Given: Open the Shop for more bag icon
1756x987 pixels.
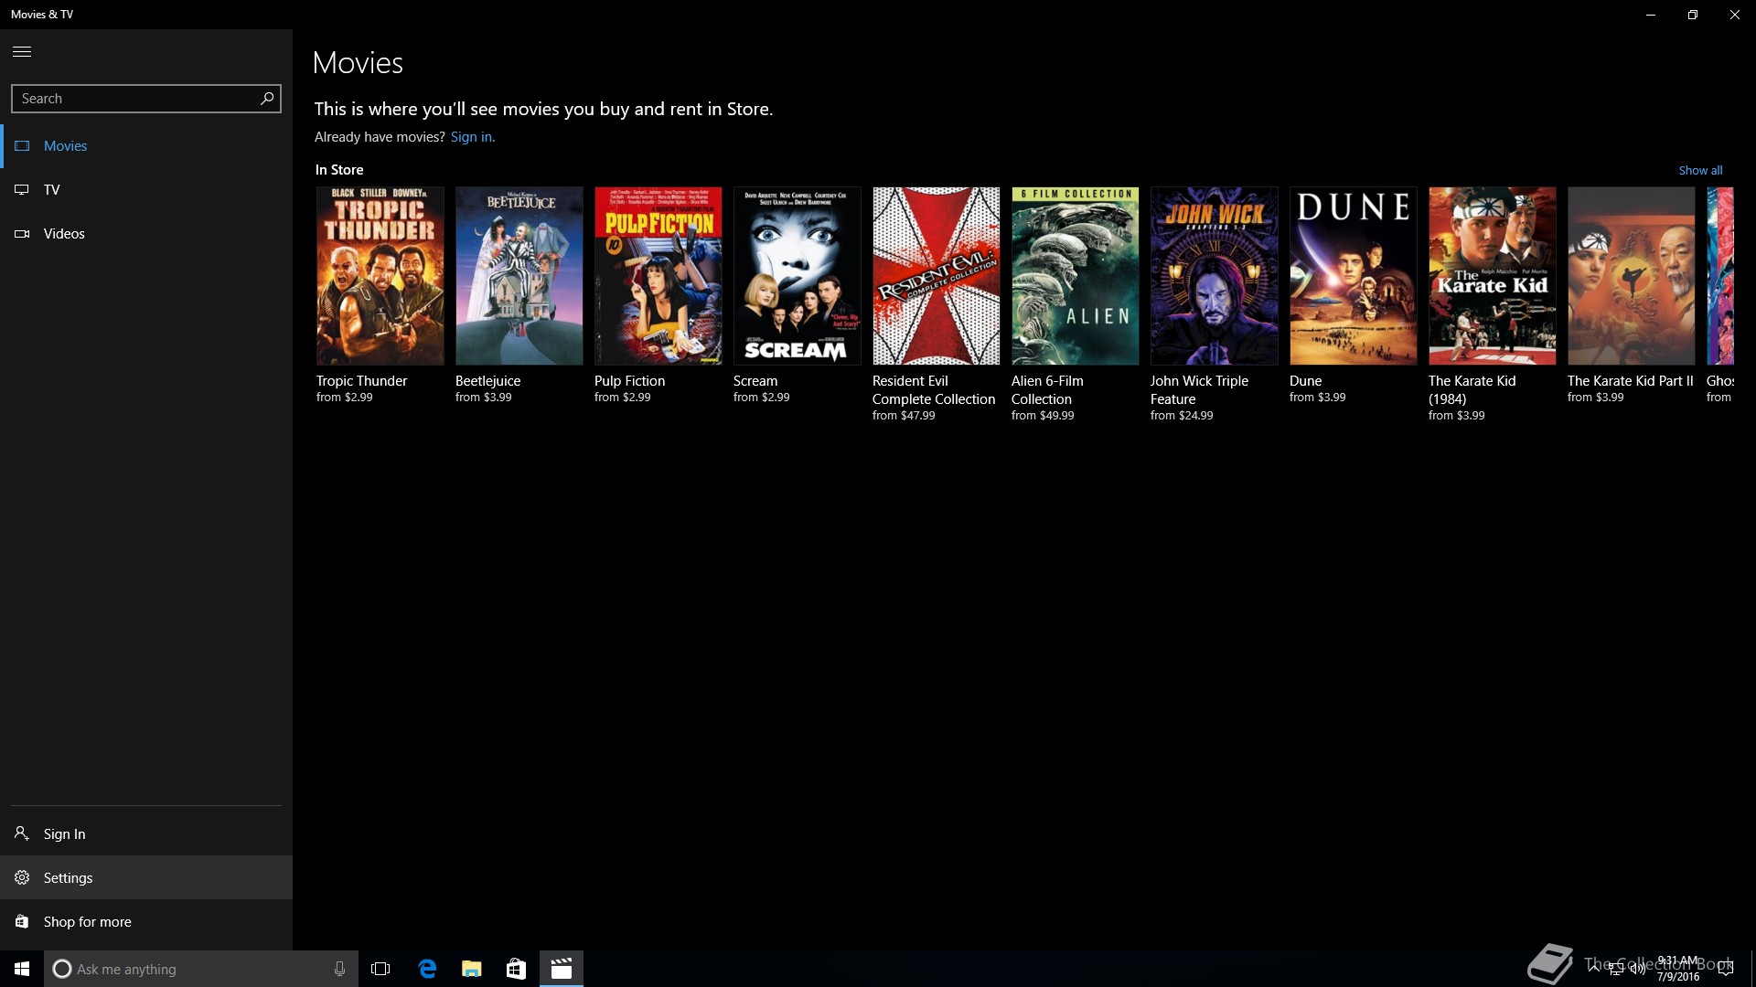Looking at the screenshot, I should point(22,921).
